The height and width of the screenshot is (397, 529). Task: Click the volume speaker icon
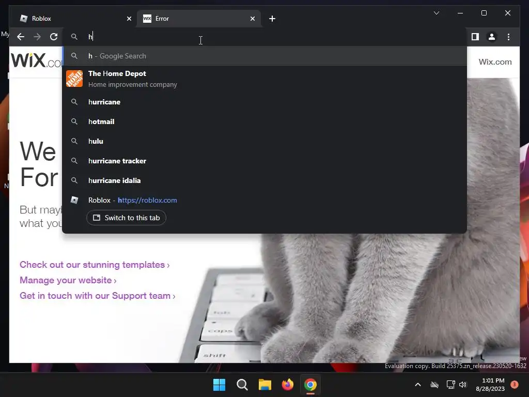point(463,385)
